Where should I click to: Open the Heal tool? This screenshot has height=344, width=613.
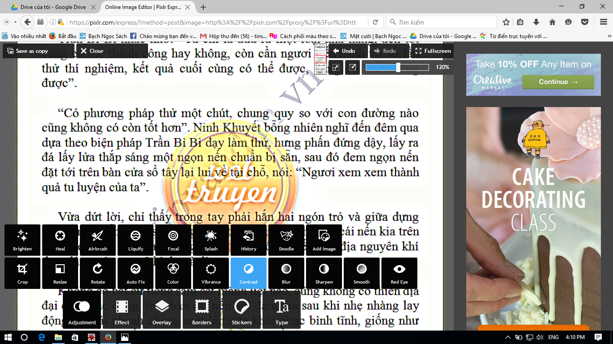60,240
